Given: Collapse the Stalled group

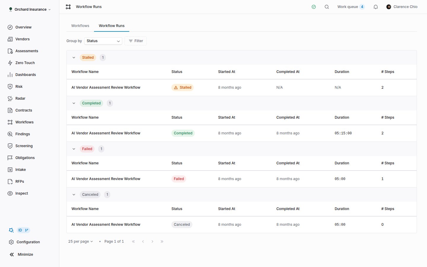Looking at the screenshot, I should click(x=74, y=58).
